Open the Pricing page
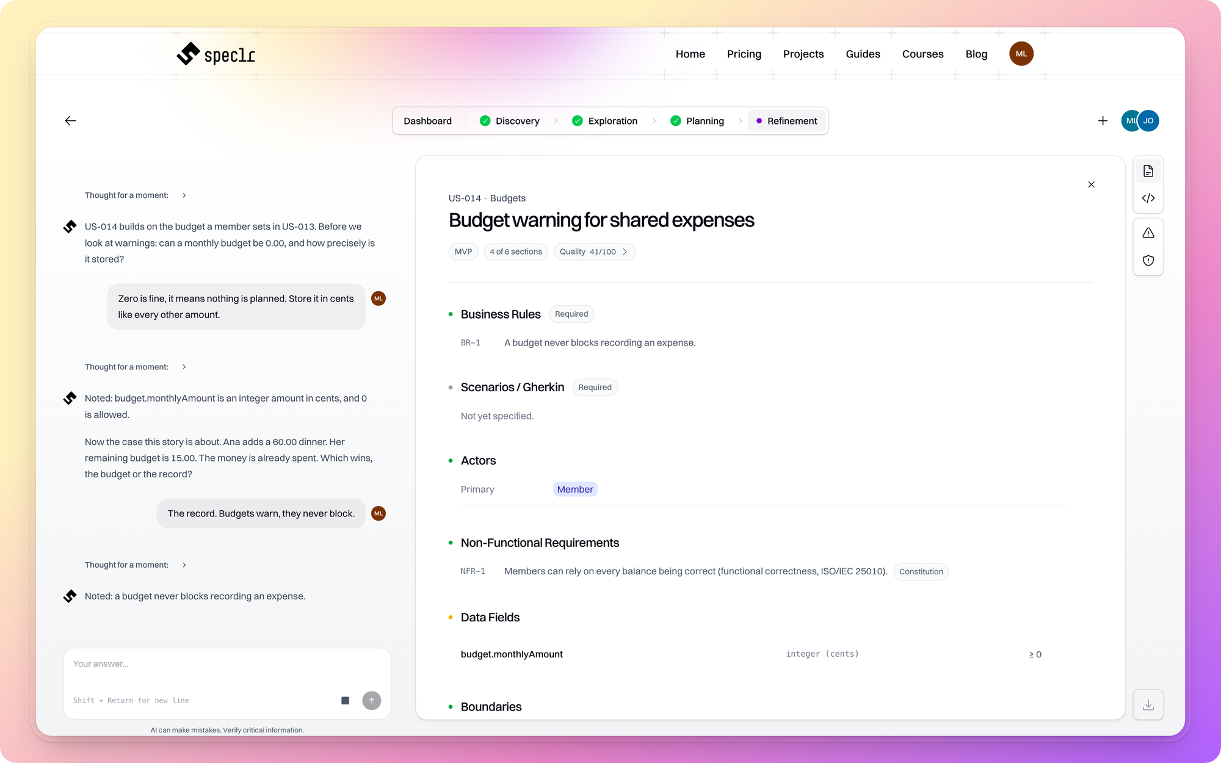 coord(744,54)
